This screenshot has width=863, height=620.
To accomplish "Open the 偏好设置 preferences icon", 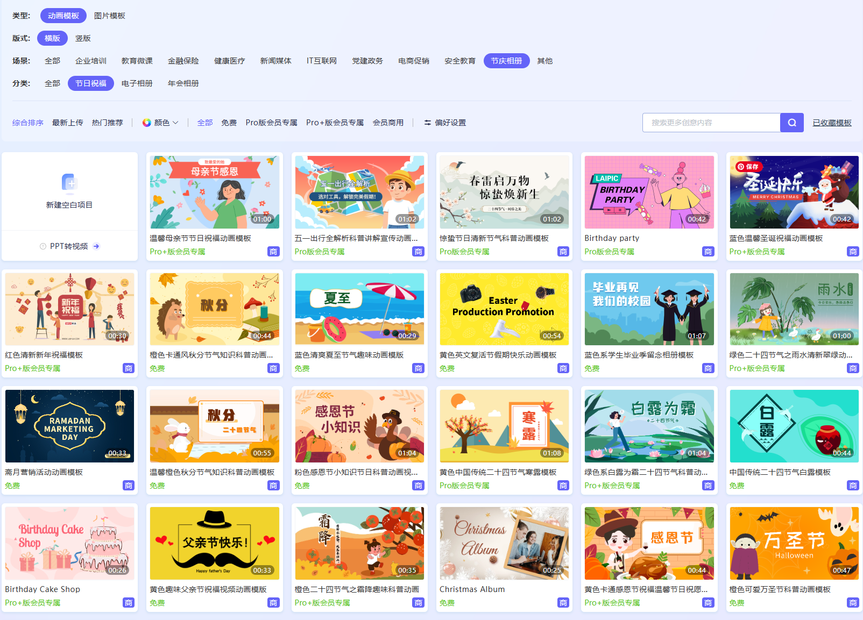I will tap(428, 123).
